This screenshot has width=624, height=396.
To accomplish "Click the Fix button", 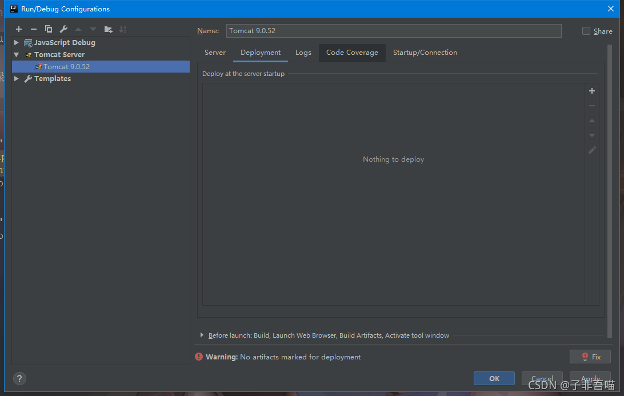I will [x=590, y=357].
